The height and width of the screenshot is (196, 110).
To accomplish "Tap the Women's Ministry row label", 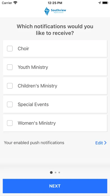I will (37, 123).
